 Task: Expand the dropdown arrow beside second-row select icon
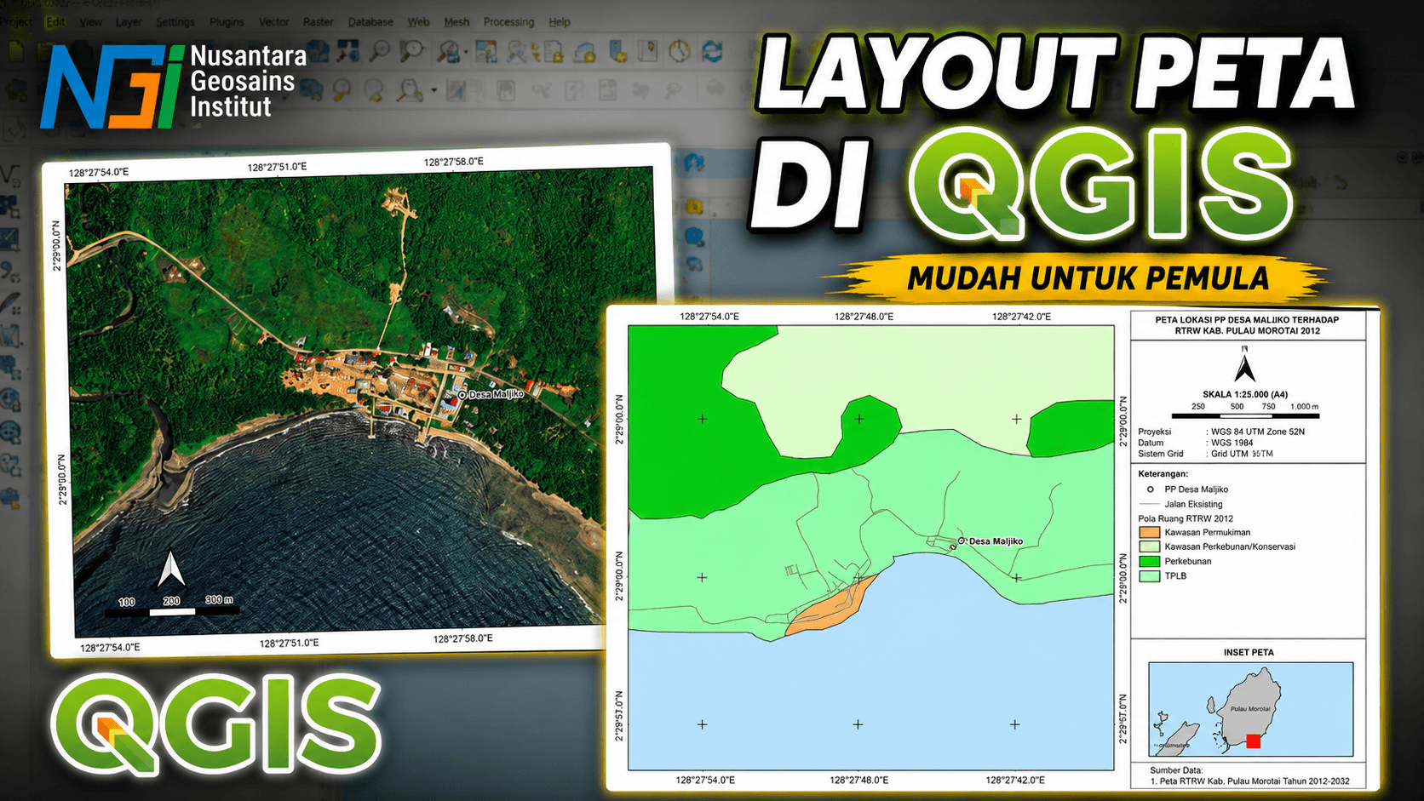pos(434,89)
